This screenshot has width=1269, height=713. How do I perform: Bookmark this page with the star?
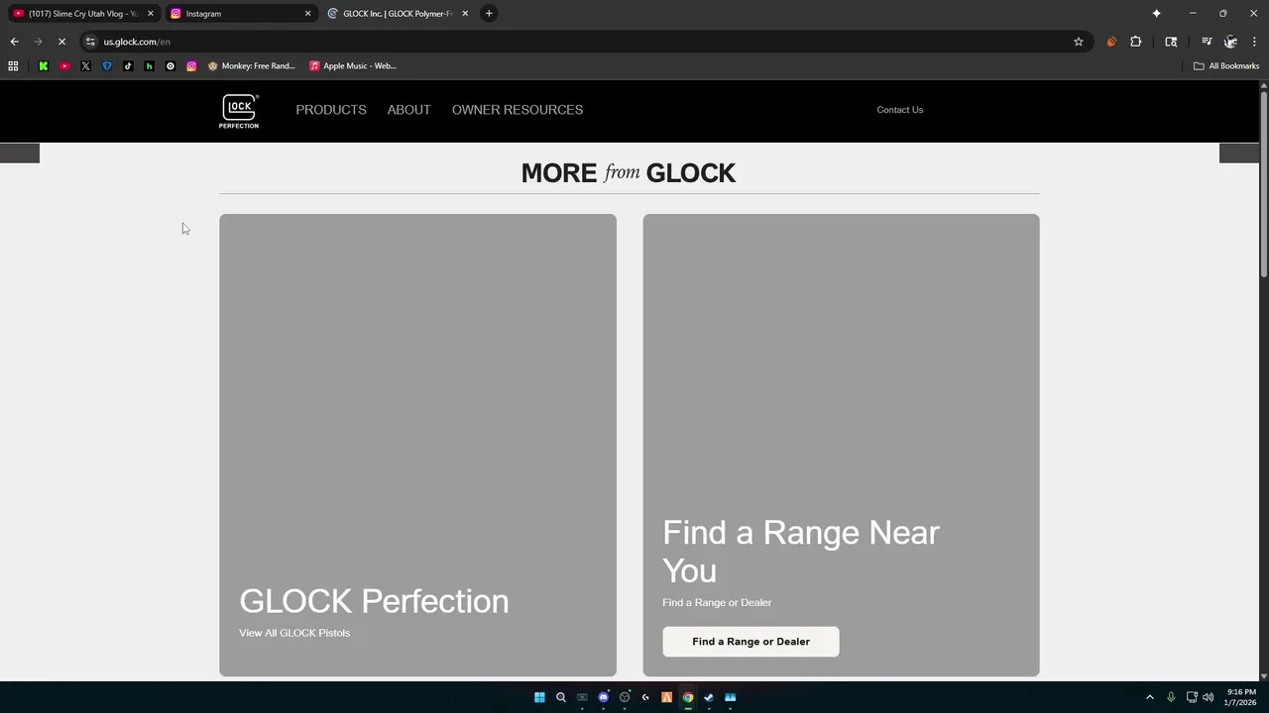click(x=1079, y=42)
